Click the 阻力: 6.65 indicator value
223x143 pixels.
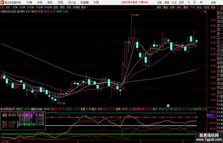pyautogui.click(x=97, y=109)
